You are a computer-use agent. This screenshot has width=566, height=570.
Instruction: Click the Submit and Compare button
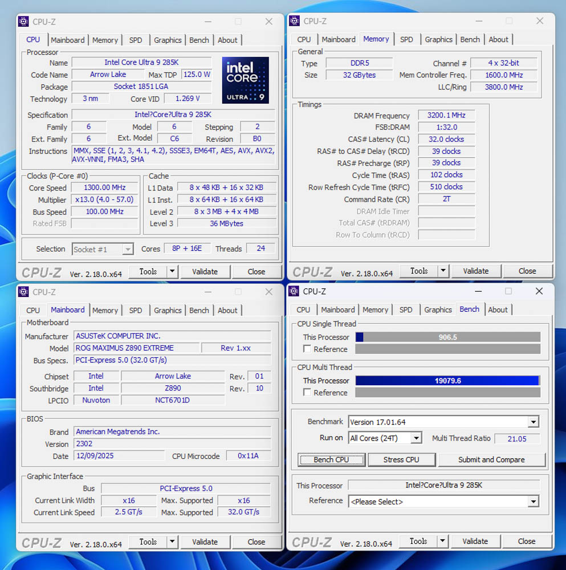(x=491, y=460)
